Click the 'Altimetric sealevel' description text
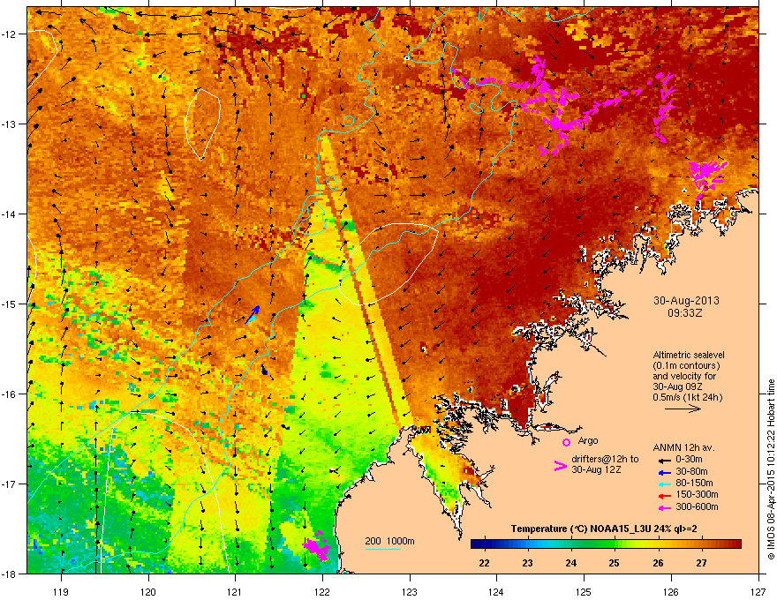Viewport: 777px width, 600px height. [689, 355]
